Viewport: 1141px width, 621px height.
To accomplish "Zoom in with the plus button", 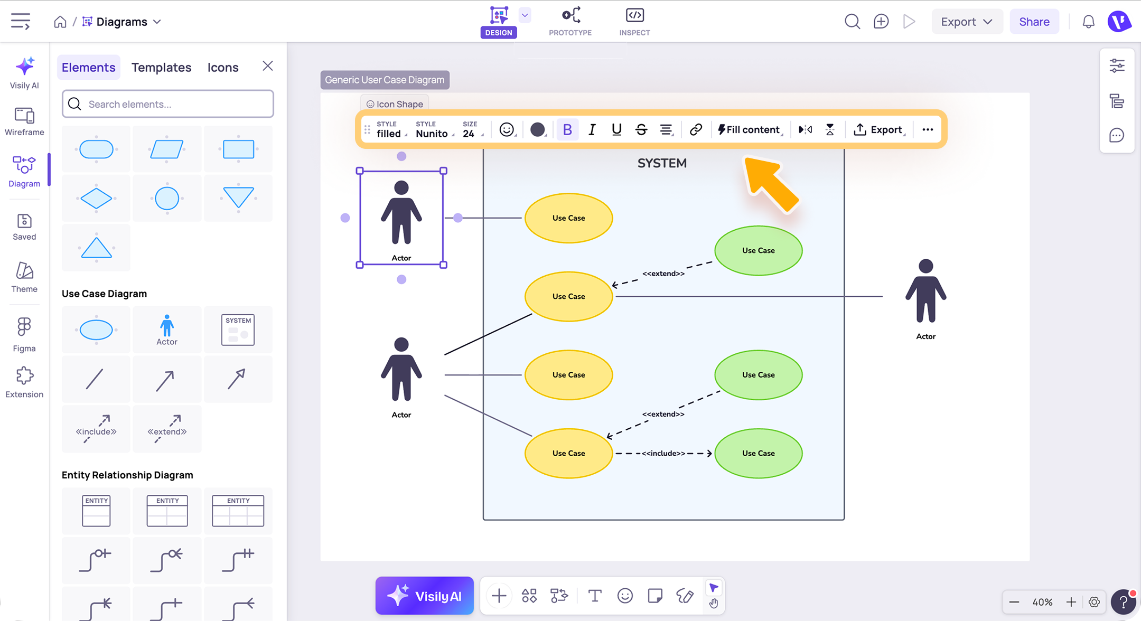I will pyautogui.click(x=1071, y=602).
